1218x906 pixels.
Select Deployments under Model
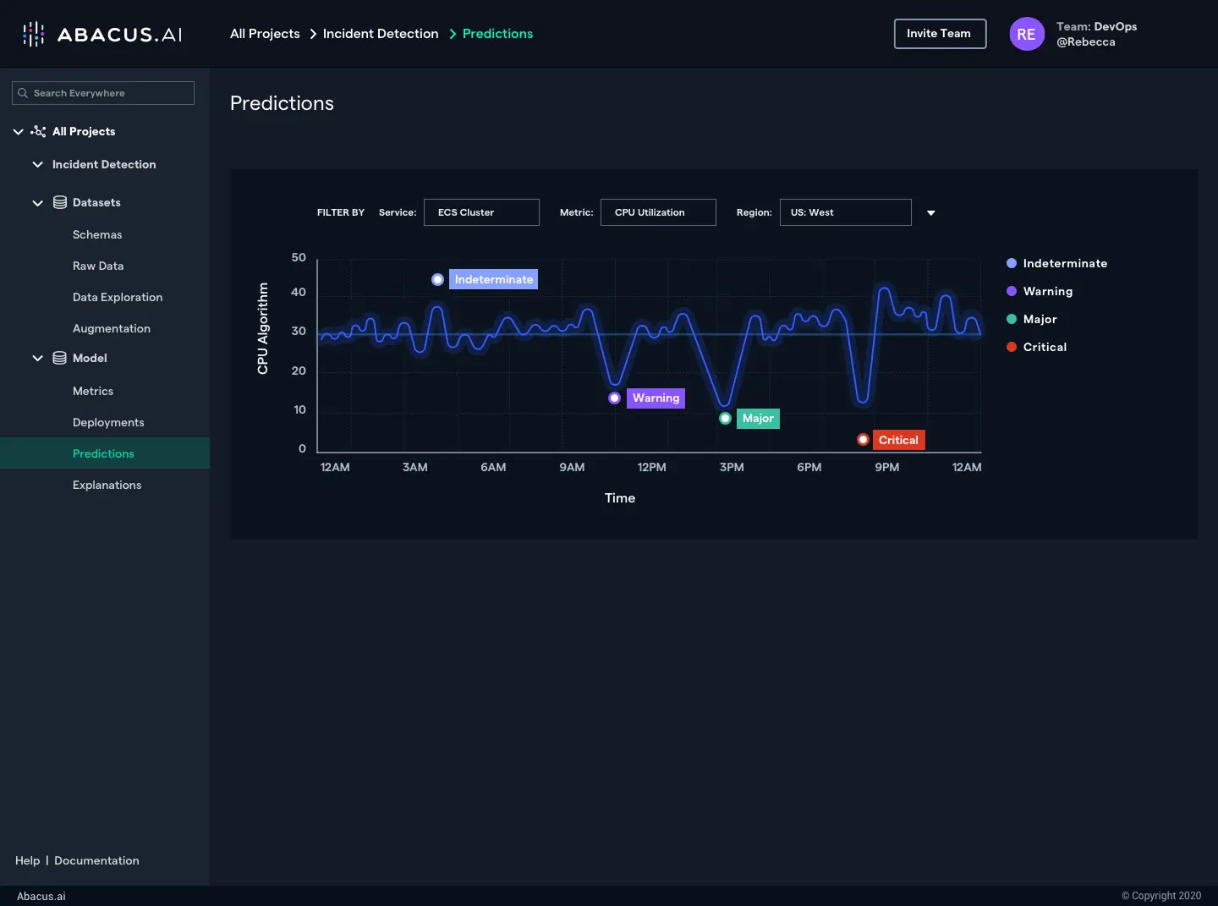point(108,422)
